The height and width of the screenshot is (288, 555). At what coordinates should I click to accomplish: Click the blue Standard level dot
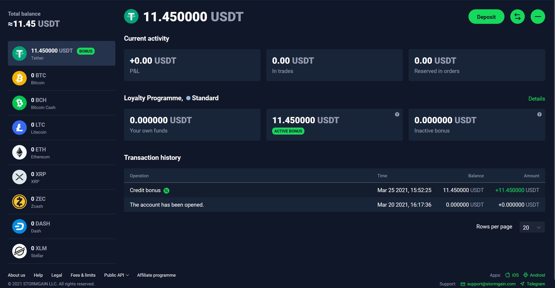pos(188,98)
